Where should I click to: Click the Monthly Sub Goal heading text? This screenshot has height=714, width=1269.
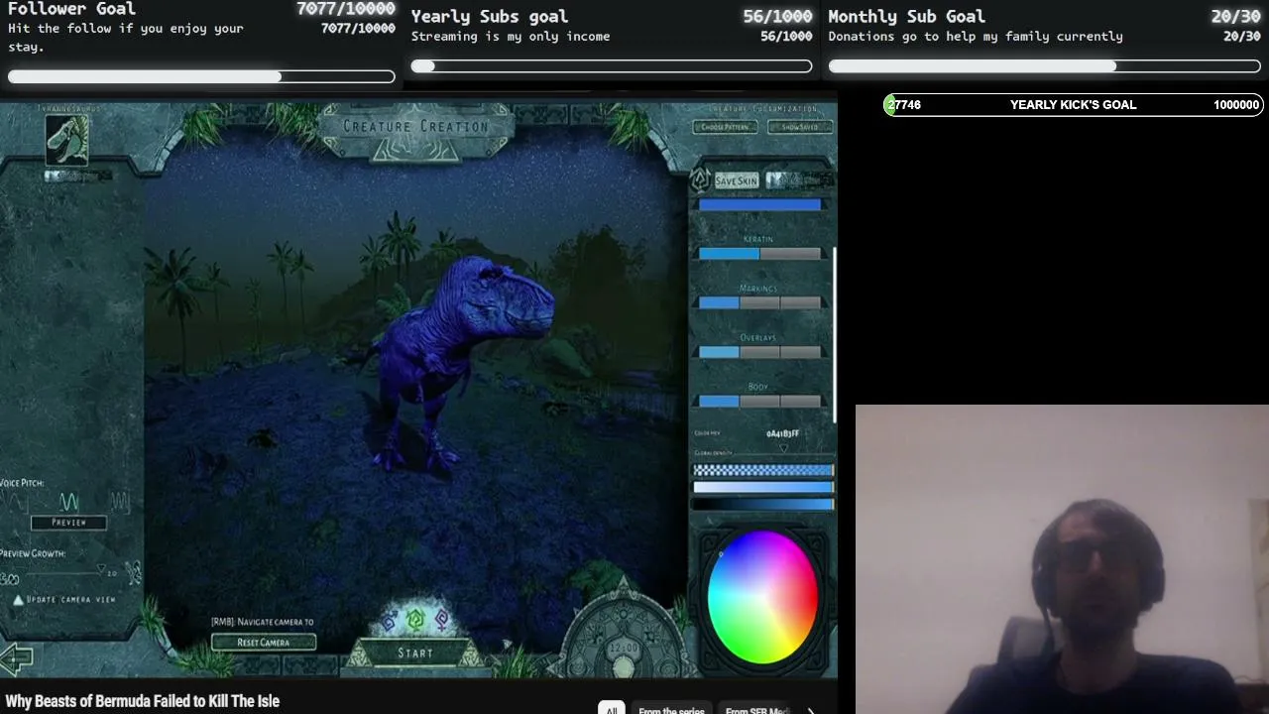coord(907,16)
